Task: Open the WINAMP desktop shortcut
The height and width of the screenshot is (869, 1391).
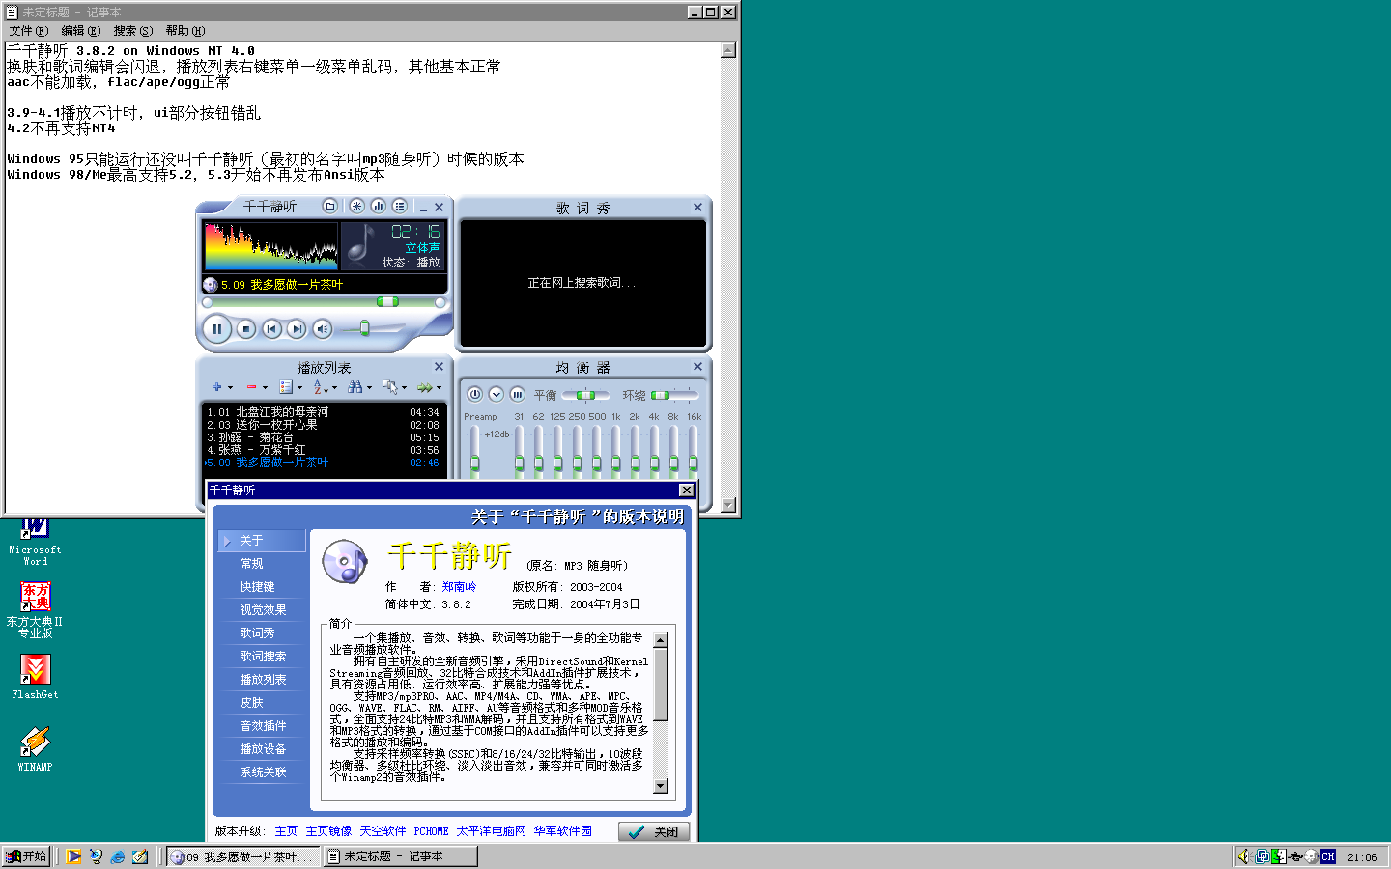Action: pos(35,748)
